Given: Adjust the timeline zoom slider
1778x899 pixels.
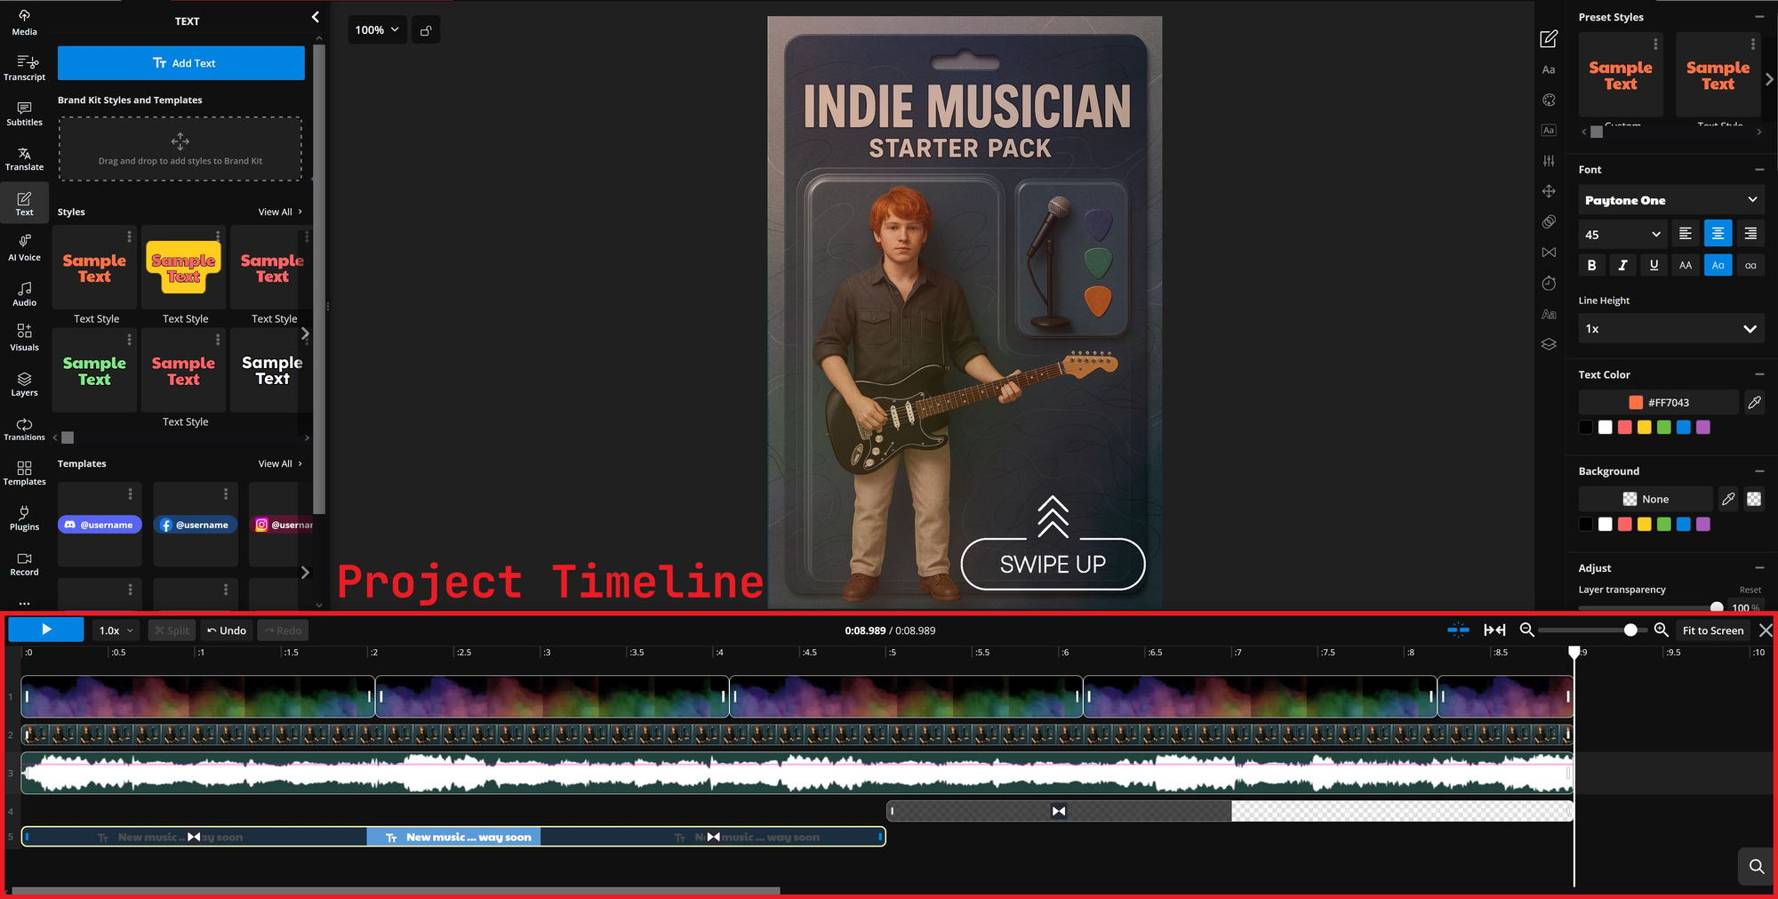Looking at the screenshot, I should click(x=1630, y=630).
